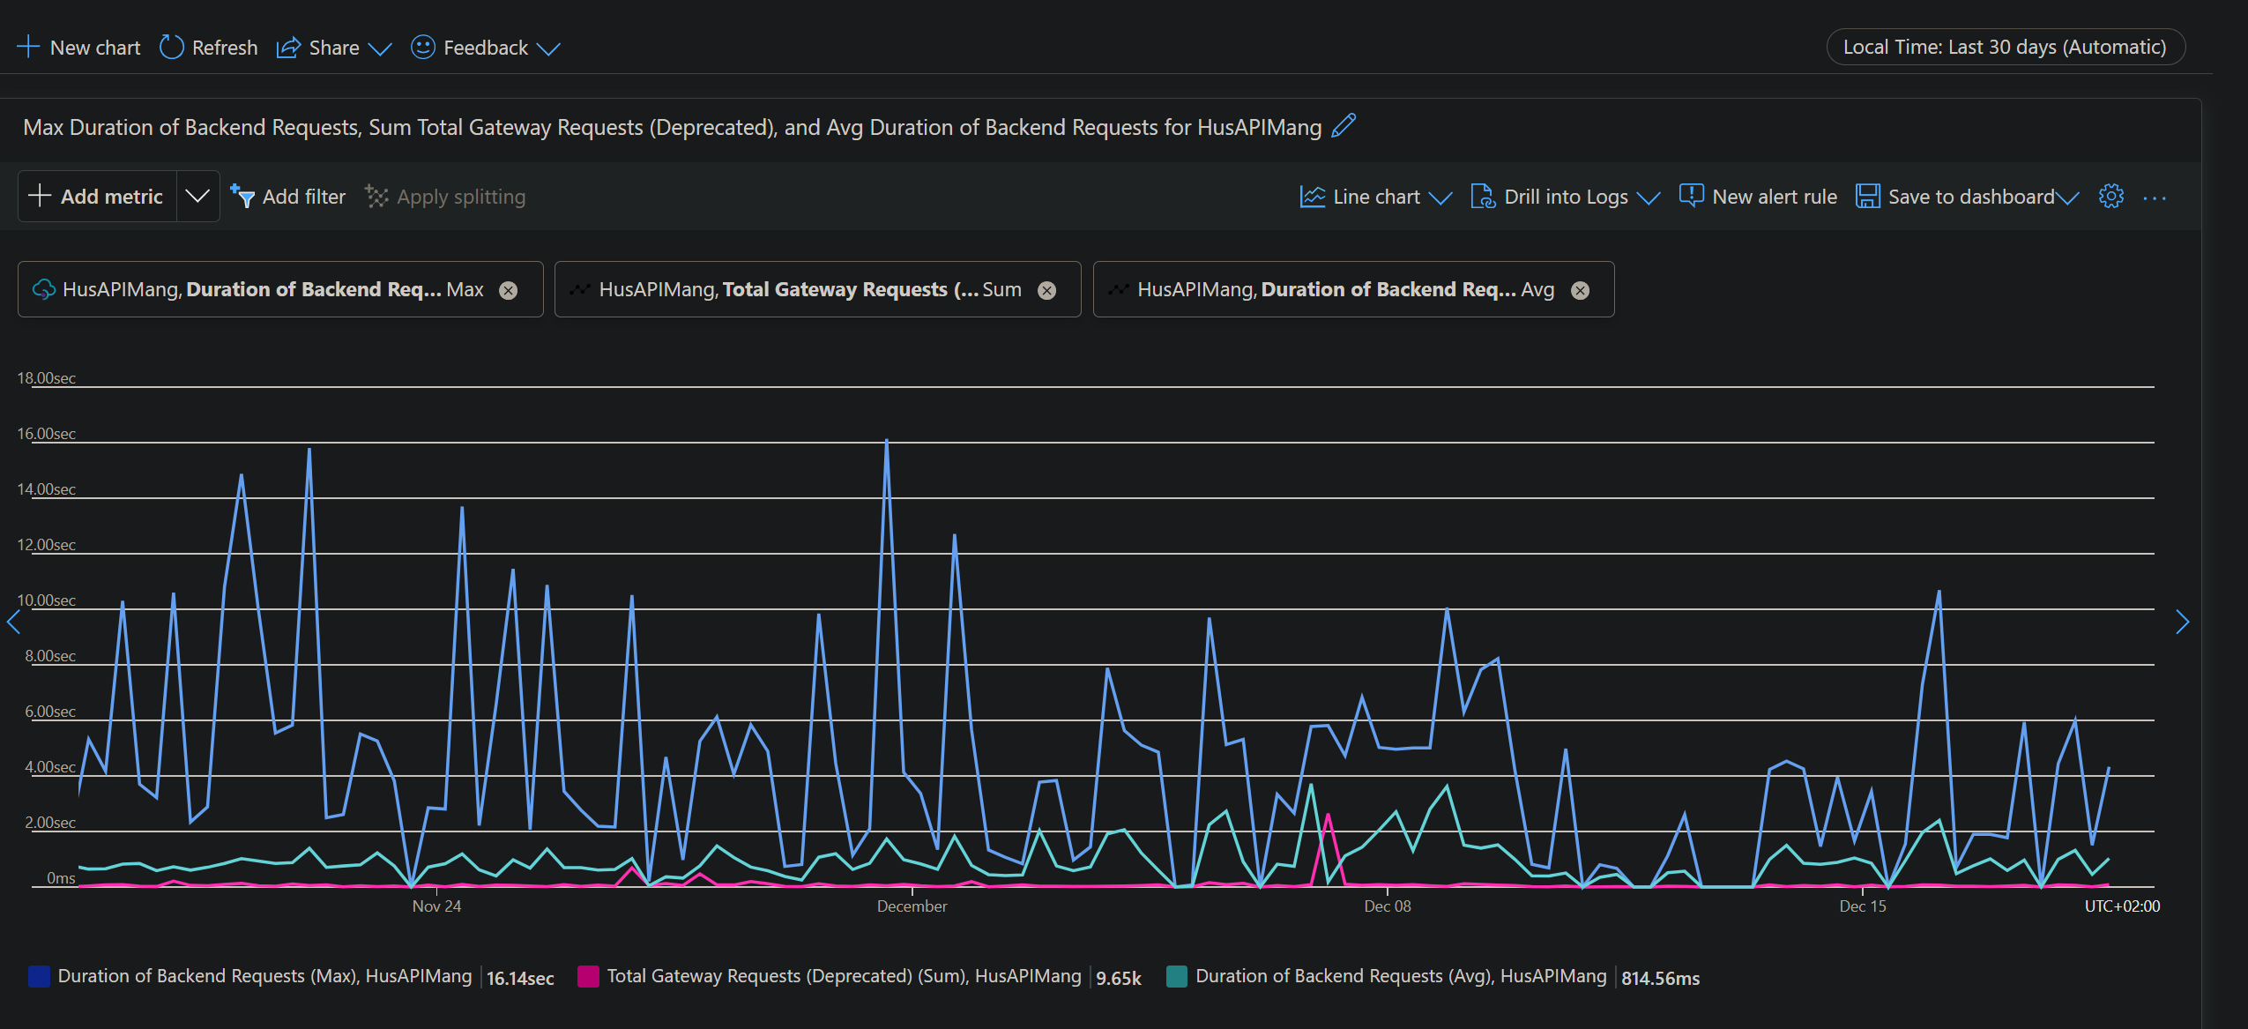Expand the Feedback dropdown chevron
Viewport: 2248px width, 1029px height.
(548, 49)
